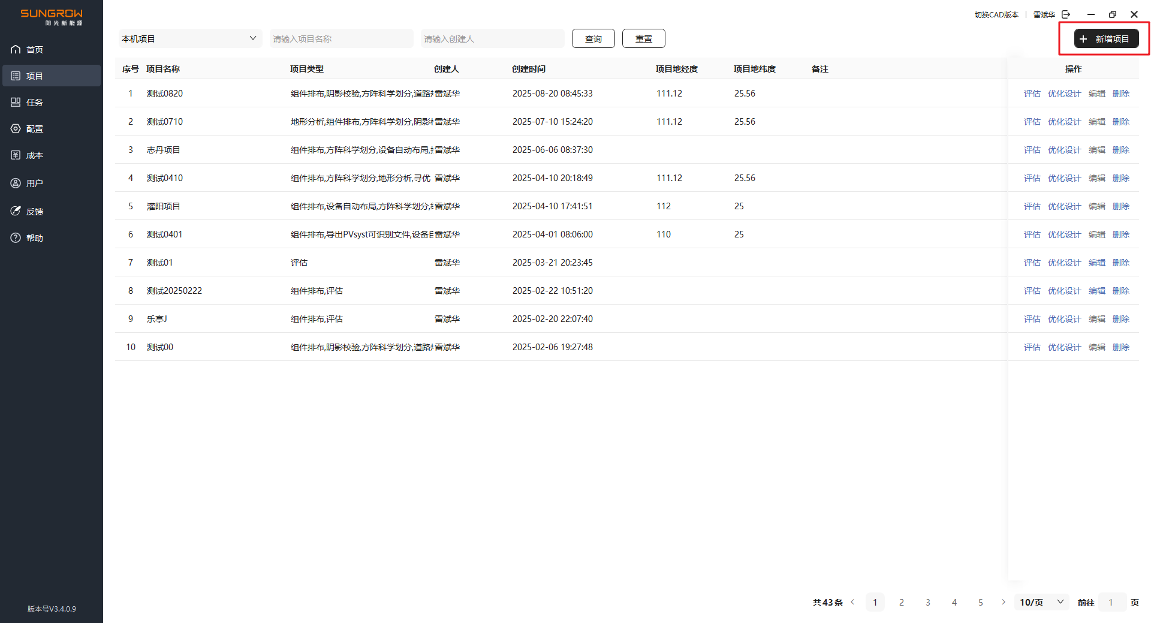Select the 项目 menu item in sidebar
The width and height of the screenshot is (1151, 623).
[52, 76]
